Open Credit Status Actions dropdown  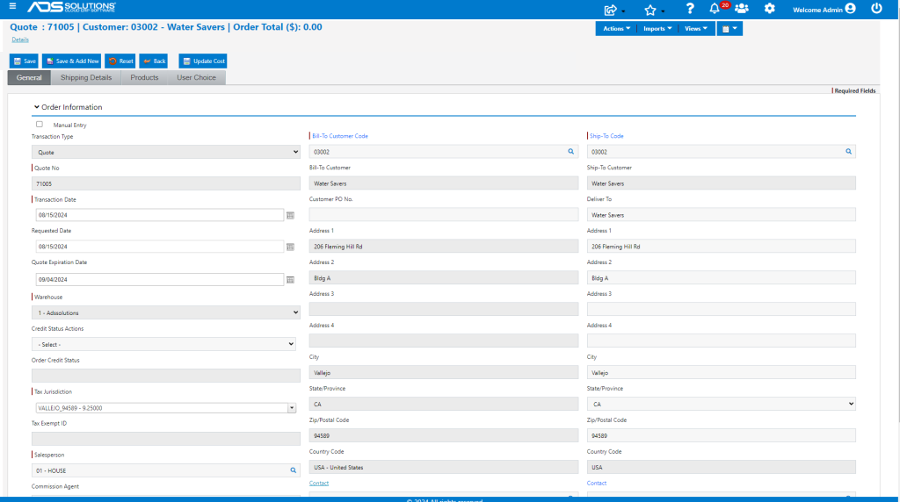[x=163, y=344]
